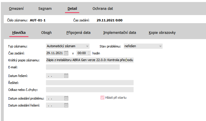
Task: Expand the Typ záznamu dropdown
Action: pos(87,46)
